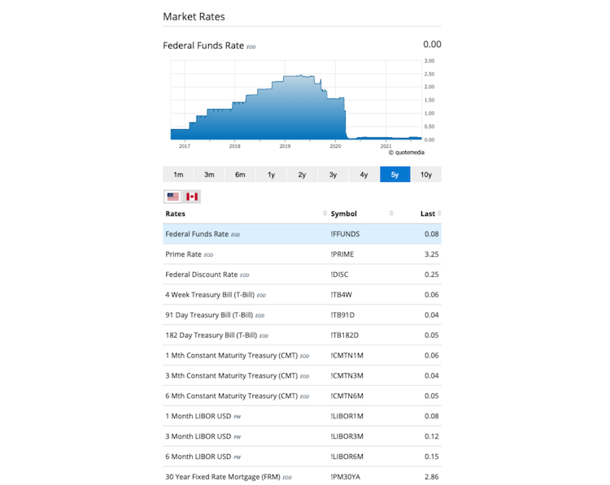Select 6 Mth Constant Maturity Treasury
610x485 pixels.
302,396
